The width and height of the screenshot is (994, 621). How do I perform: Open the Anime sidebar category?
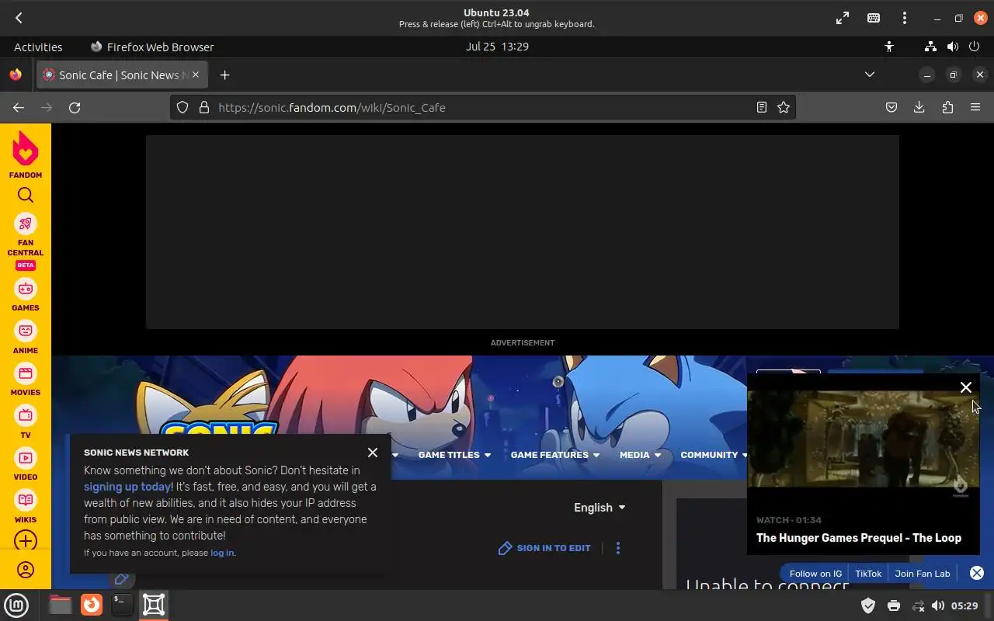pyautogui.click(x=26, y=338)
